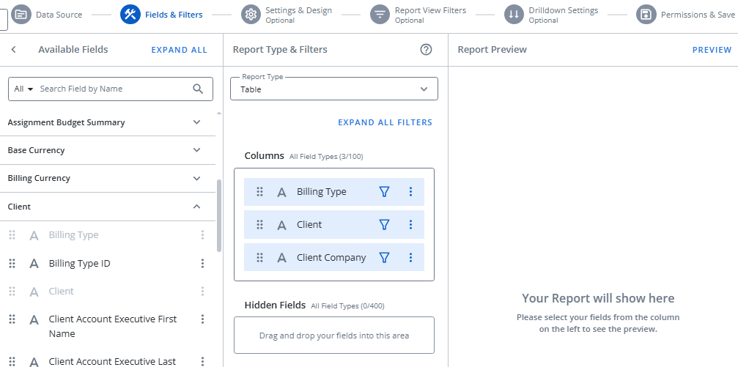
Task: Click the search magnifier icon
Action: pyautogui.click(x=198, y=89)
